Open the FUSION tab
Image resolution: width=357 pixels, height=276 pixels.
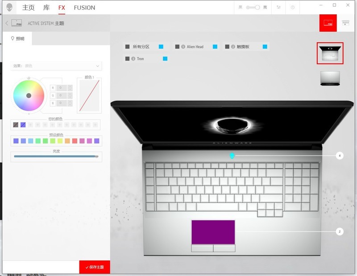tap(84, 8)
